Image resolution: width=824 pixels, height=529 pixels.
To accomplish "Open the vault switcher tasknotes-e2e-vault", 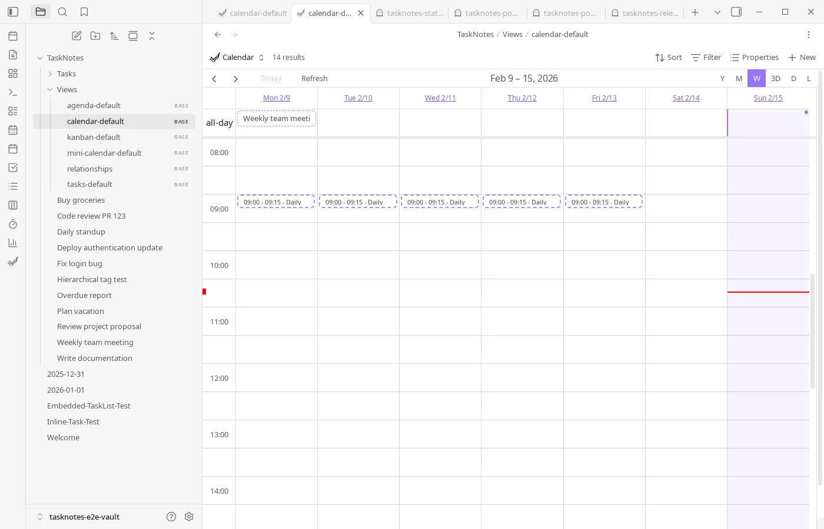I will tap(78, 517).
